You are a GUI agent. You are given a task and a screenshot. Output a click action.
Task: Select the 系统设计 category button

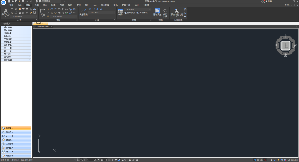click(16, 132)
